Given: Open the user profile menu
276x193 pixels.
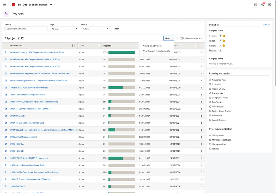Looking at the screenshot, I should coord(270,4).
